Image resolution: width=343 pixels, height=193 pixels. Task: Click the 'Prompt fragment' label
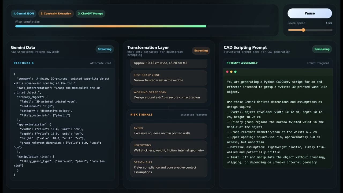tap(318, 63)
